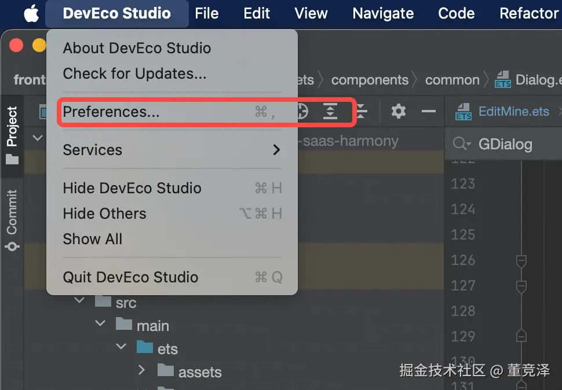
Task: Hide the project panel with minus icon
Action: (428, 111)
